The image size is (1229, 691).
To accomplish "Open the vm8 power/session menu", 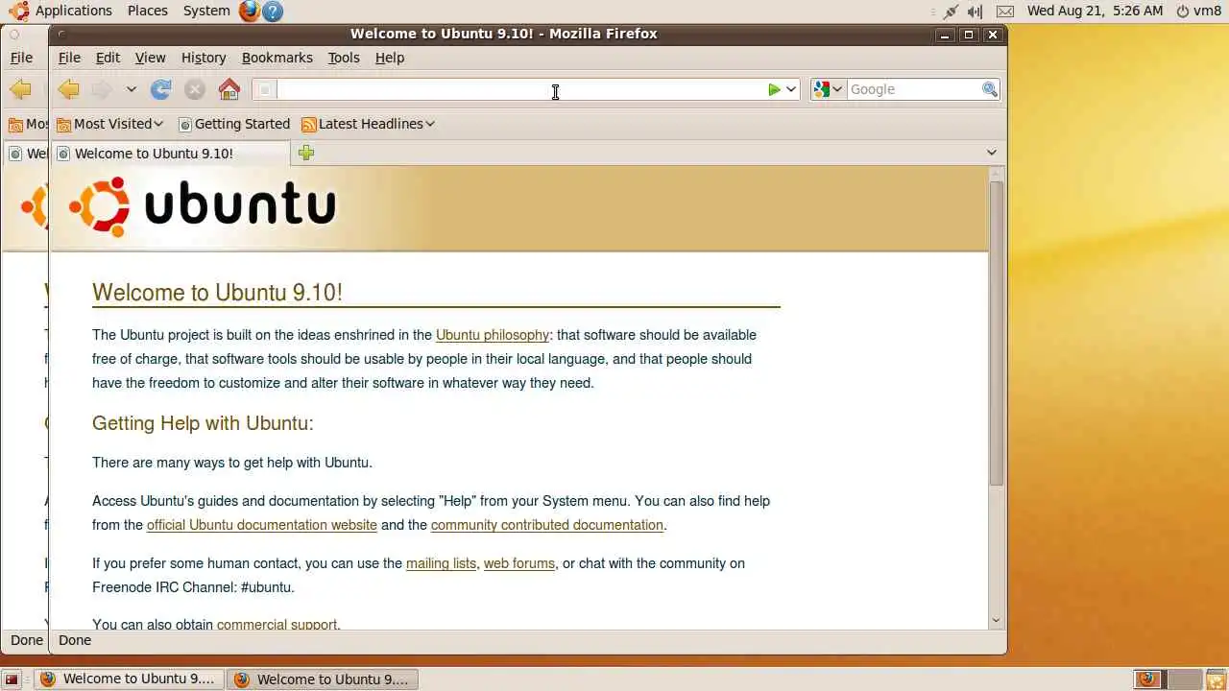I will click(1198, 11).
